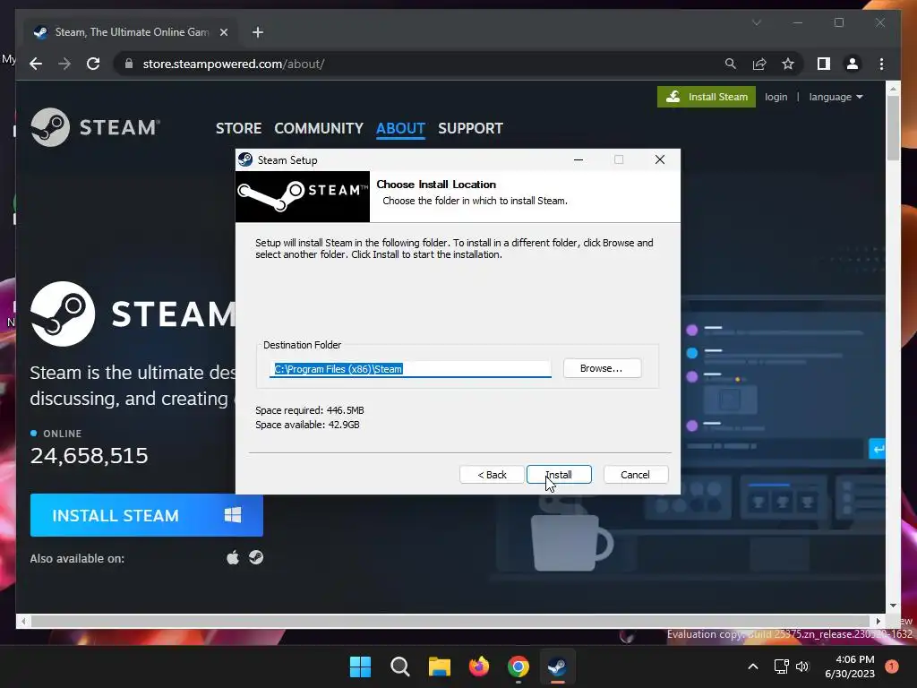Share this page via the Chrome icon
This screenshot has height=688, width=917.
coord(759,64)
